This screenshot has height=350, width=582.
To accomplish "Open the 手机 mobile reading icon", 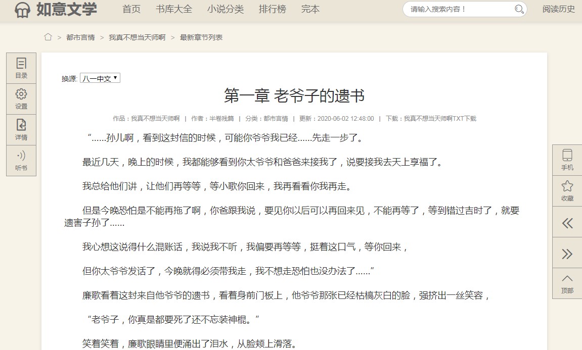I will point(567,160).
